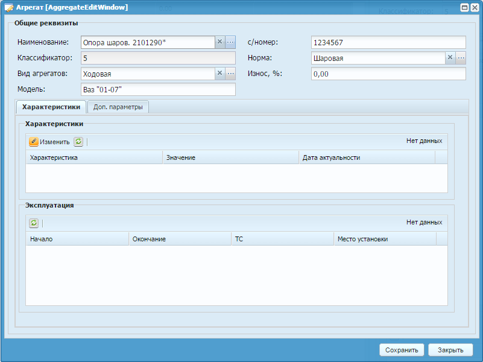
Task: Focus the Наименование input field
Action: point(148,42)
